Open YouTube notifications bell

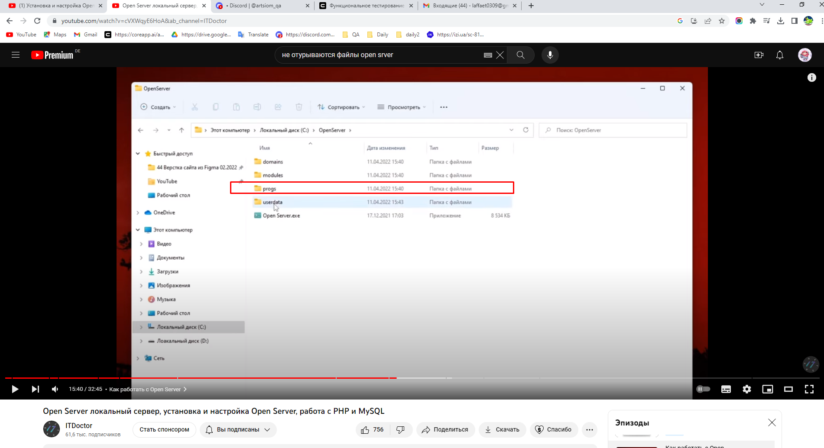(779, 55)
